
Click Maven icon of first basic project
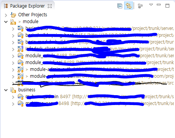point(20,28)
